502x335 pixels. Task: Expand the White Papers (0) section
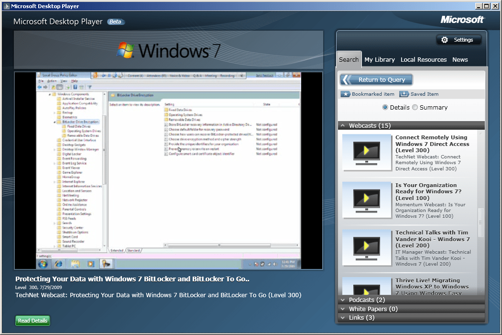pos(411,309)
